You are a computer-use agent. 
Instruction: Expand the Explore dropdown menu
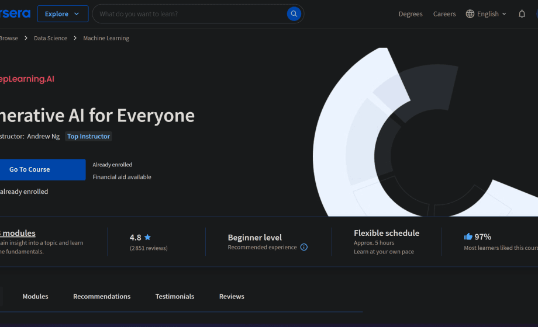click(63, 14)
